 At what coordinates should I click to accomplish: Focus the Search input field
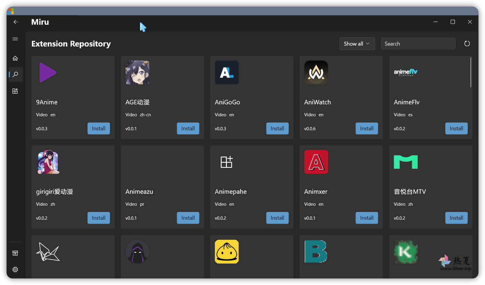418,44
